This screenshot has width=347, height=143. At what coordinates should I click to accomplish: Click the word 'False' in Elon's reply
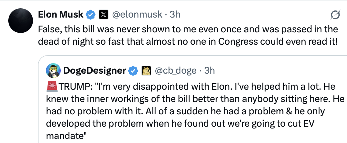(50, 29)
